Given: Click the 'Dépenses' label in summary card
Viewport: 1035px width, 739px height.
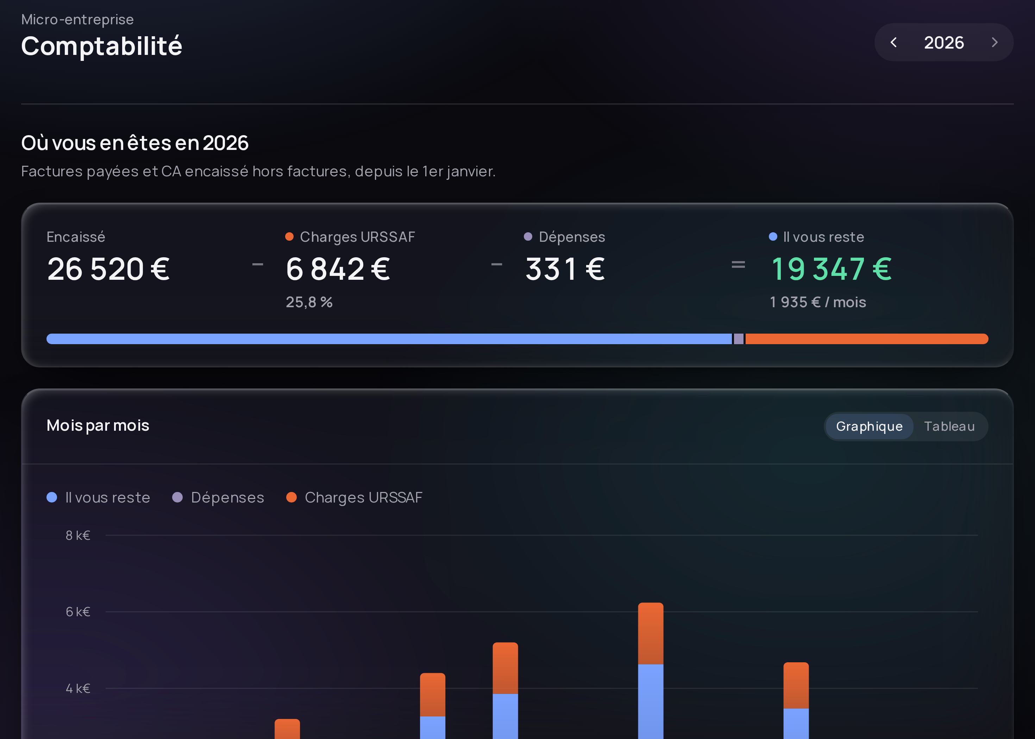Looking at the screenshot, I should 572,236.
